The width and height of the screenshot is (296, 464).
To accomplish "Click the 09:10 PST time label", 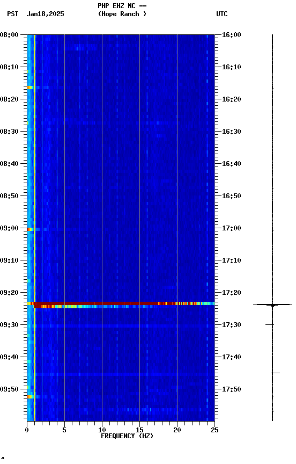I will pos(9,260).
